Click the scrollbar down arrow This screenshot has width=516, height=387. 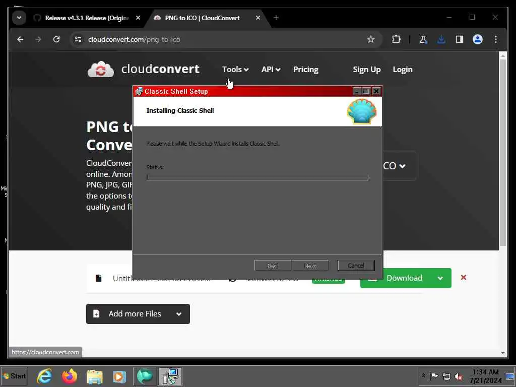pyautogui.click(x=502, y=353)
